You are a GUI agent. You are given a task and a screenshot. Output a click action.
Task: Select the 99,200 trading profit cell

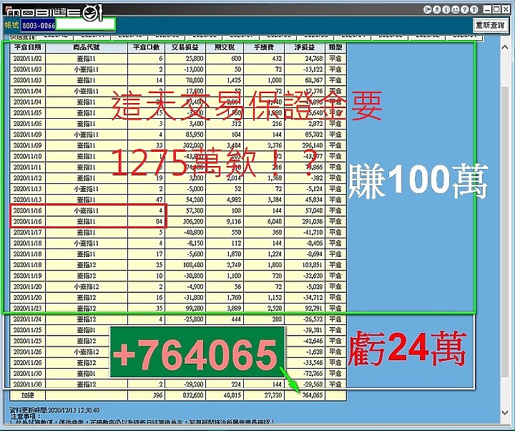[x=185, y=309]
